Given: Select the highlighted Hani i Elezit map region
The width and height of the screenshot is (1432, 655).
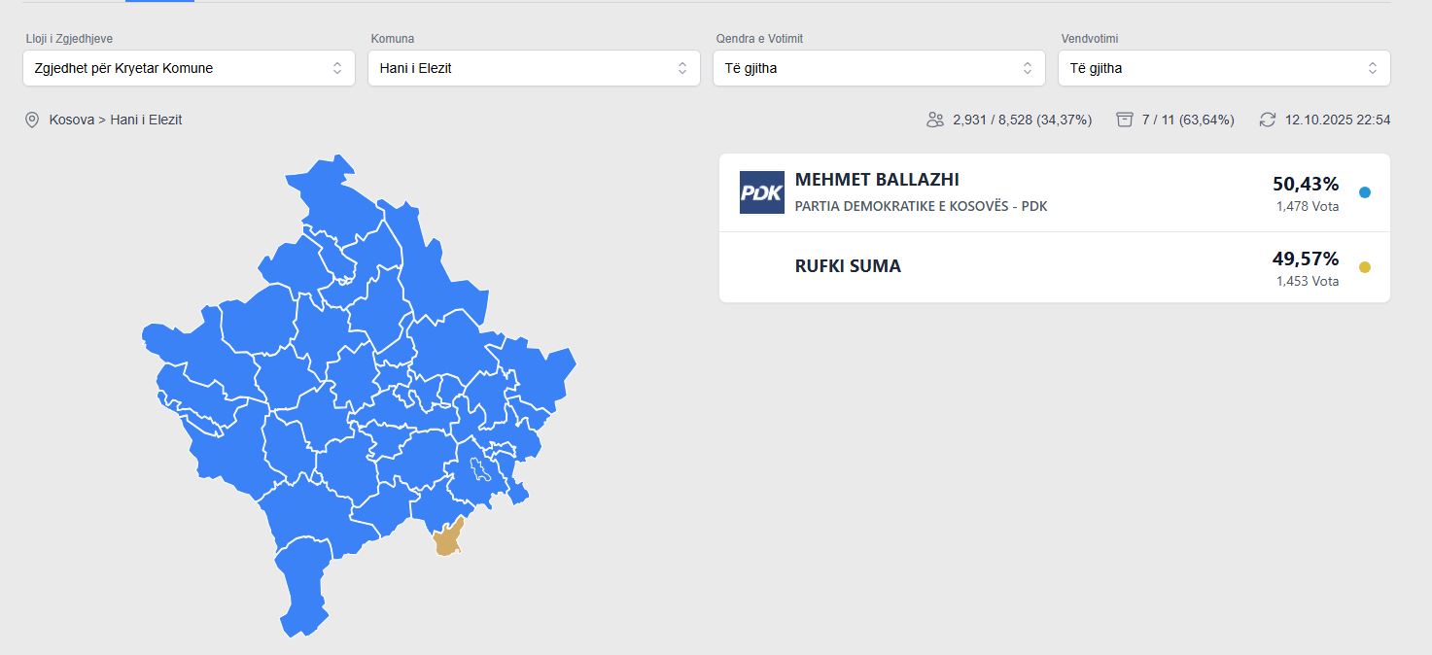Looking at the screenshot, I should click(x=445, y=539).
